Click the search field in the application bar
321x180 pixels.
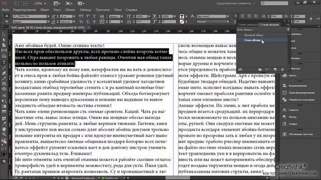(274, 3)
